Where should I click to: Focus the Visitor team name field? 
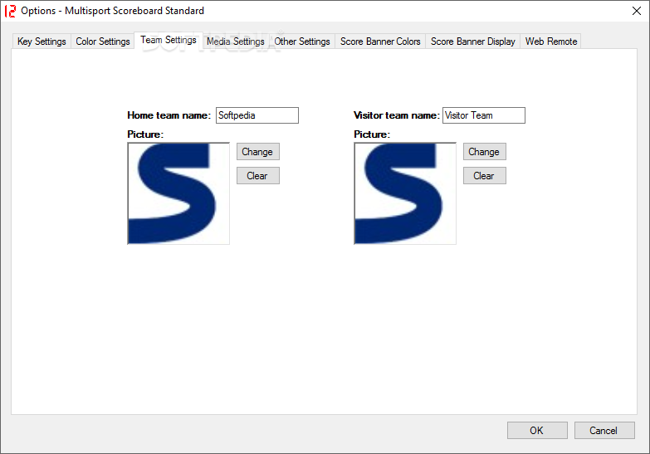tap(484, 115)
